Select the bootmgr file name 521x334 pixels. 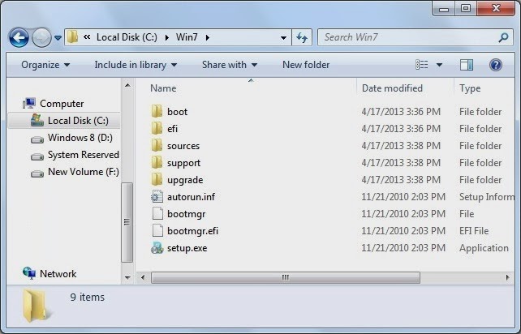186,214
